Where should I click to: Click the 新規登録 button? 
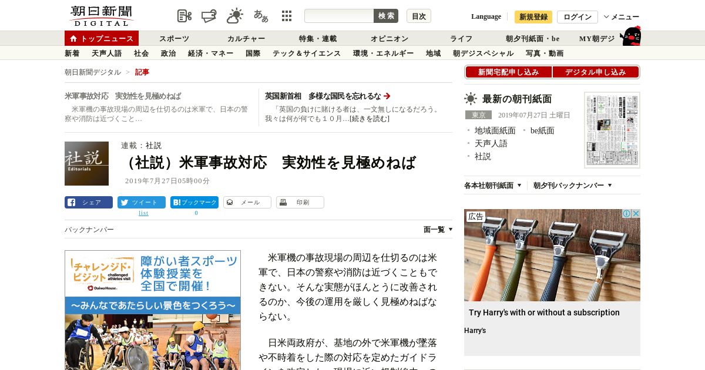click(533, 17)
